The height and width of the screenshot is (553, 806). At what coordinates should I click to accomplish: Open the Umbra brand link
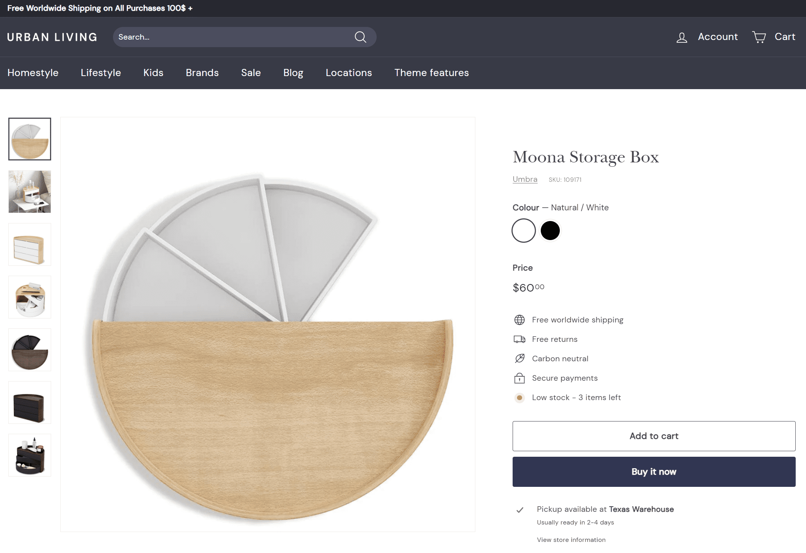pos(525,179)
